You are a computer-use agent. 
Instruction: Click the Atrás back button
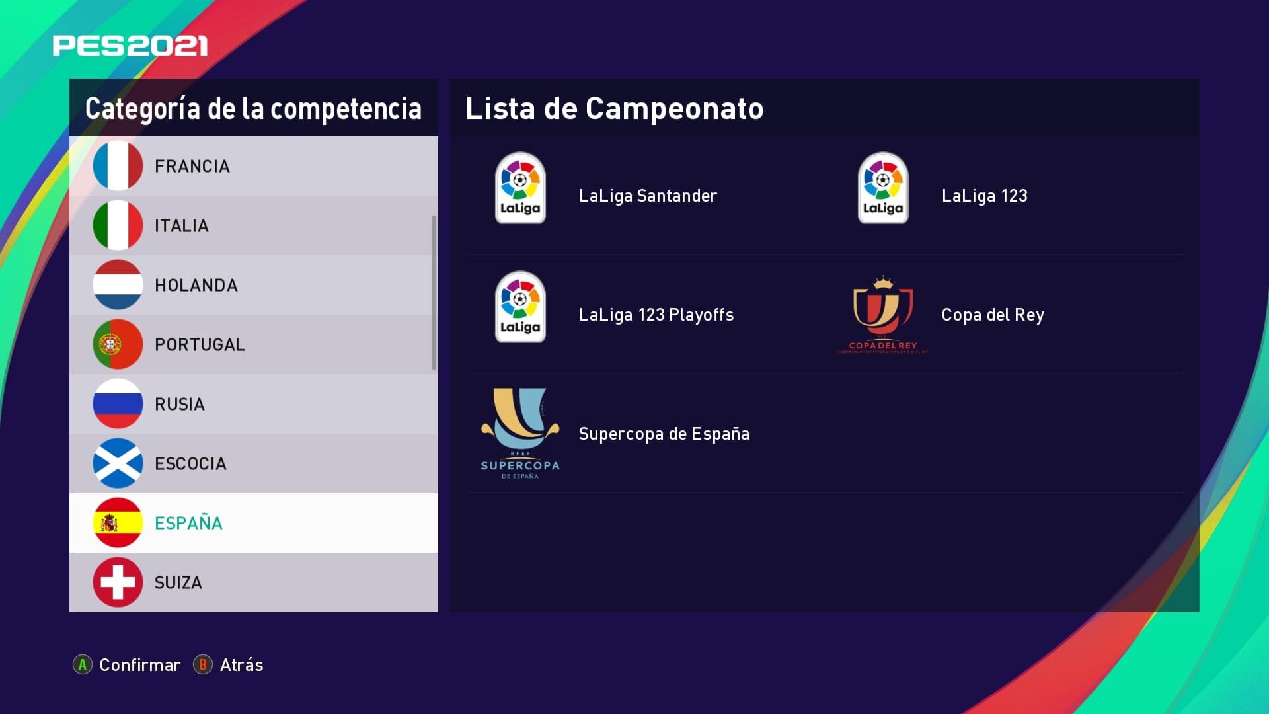(228, 664)
